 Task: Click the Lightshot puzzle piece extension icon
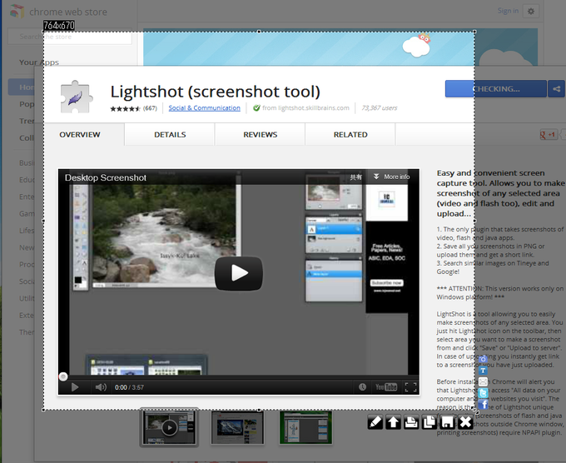click(x=76, y=97)
